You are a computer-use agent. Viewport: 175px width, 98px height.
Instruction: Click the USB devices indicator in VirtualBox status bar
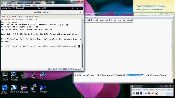pyautogui.click(x=59, y=69)
